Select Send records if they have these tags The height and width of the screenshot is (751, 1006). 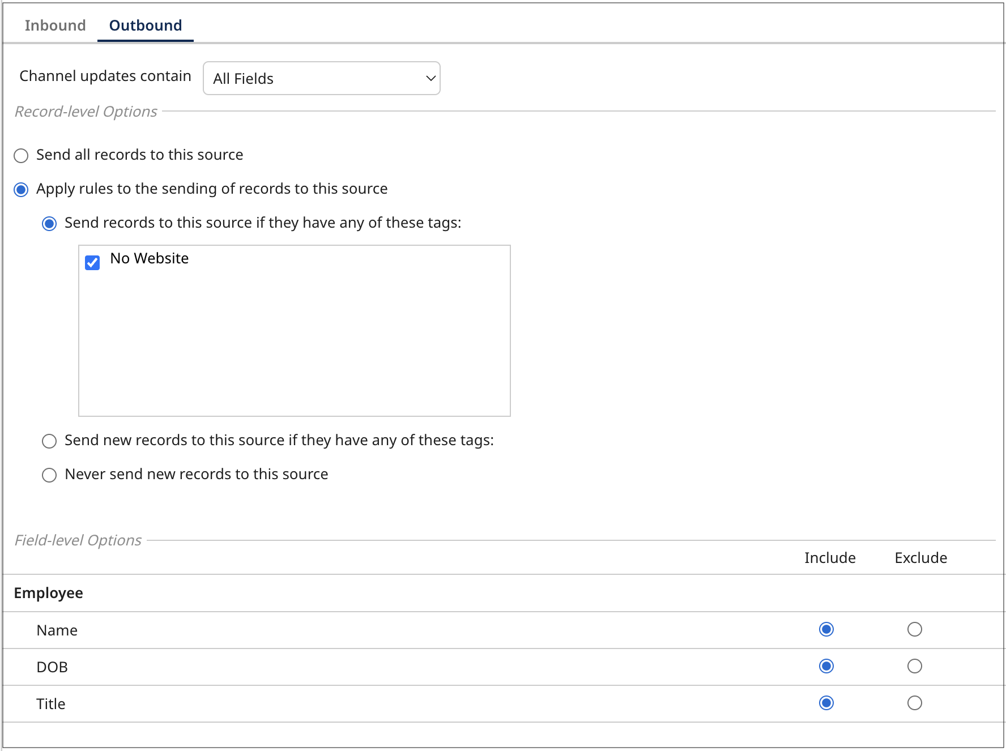(49, 223)
